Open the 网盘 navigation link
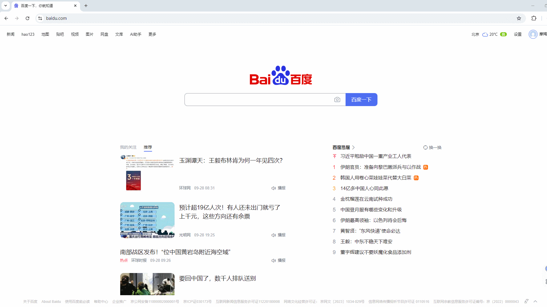Viewport: 547px width, 307px height. pyautogui.click(x=104, y=34)
